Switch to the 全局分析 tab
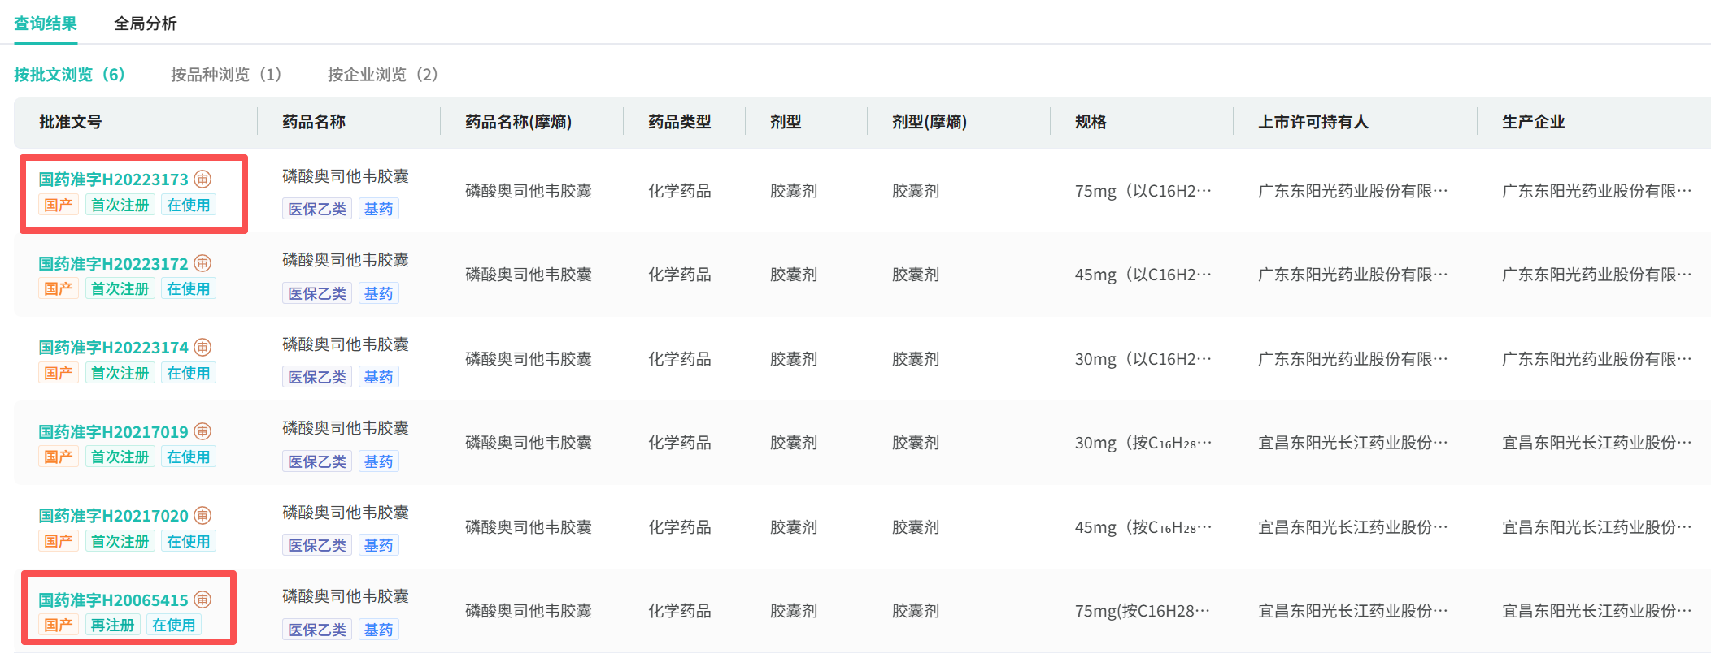This screenshot has height=658, width=1711. pyautogui.click(x=145, y=24)
